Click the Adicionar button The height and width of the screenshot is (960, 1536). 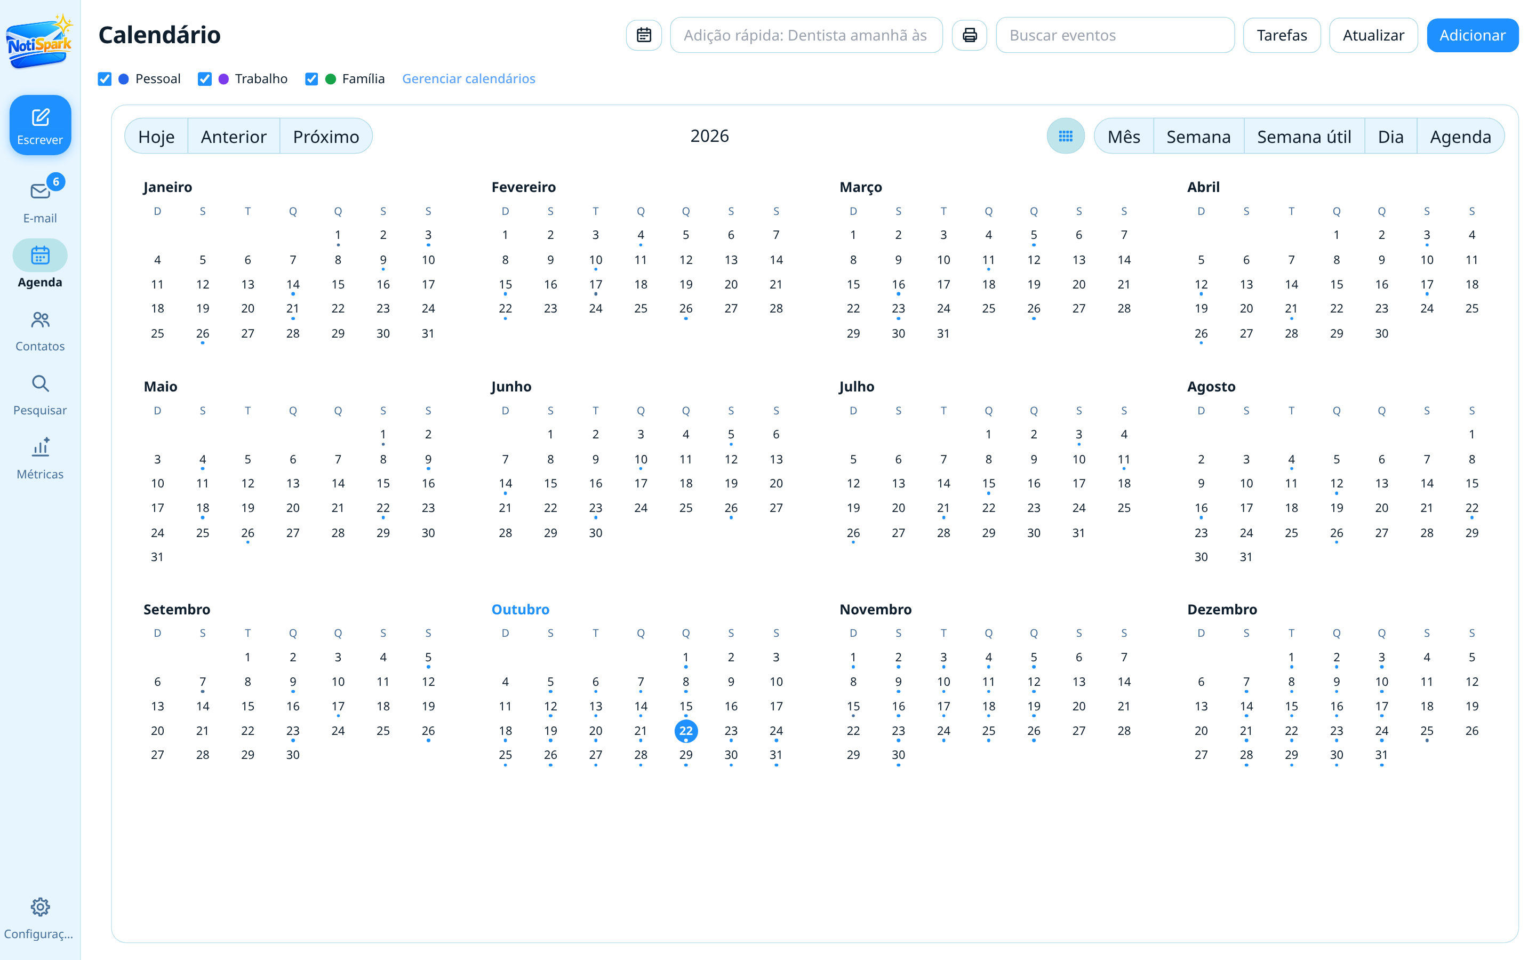1473,35
